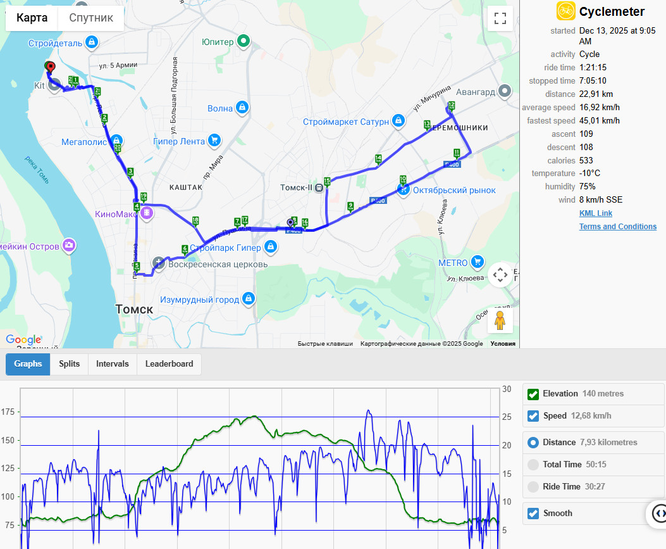Open the Leaderboard tab
Viewport: 666px width, 549px height.
pyautogui.click(x=169, y=364)
